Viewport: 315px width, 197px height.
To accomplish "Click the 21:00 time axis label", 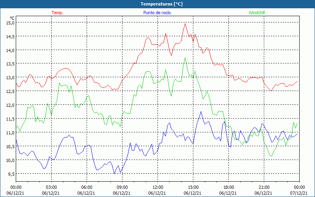I will click(264, 188).
